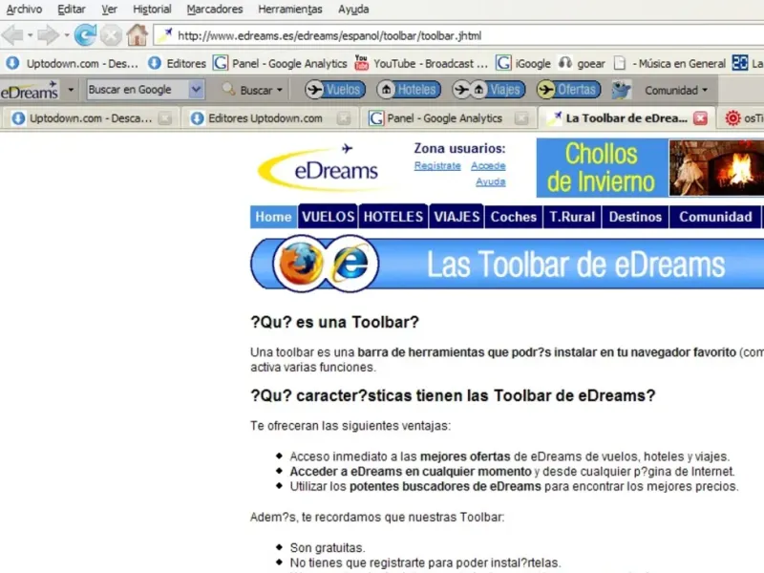Open the Ver menu
Screen dimensions: 764x573
(x=109, y=10)
